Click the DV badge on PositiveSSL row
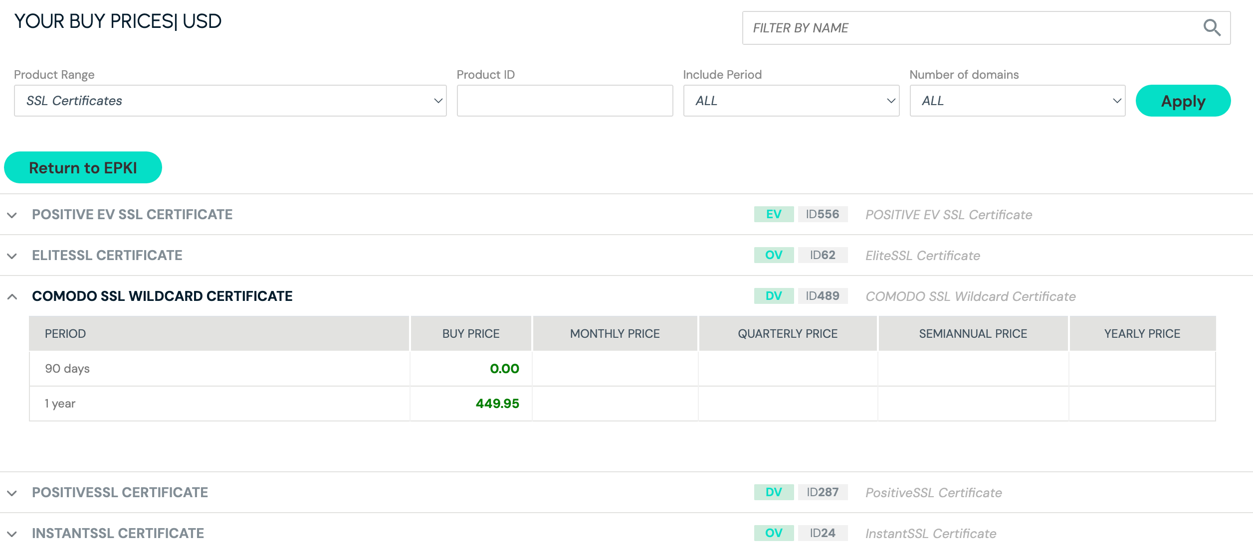This screenshot has width=1253, height=550. [774, 492]
